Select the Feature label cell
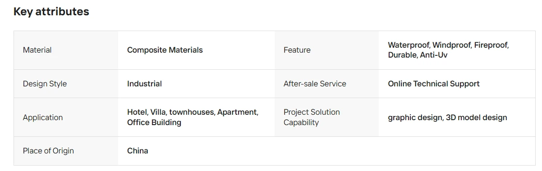The width and height of the screenshot is (542, 171). coord(326,50)
